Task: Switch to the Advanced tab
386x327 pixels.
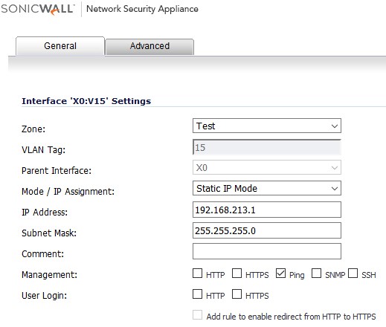Action: coord(149,46)
